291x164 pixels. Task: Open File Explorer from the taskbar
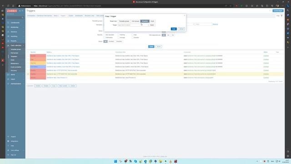tap(161, 161)
